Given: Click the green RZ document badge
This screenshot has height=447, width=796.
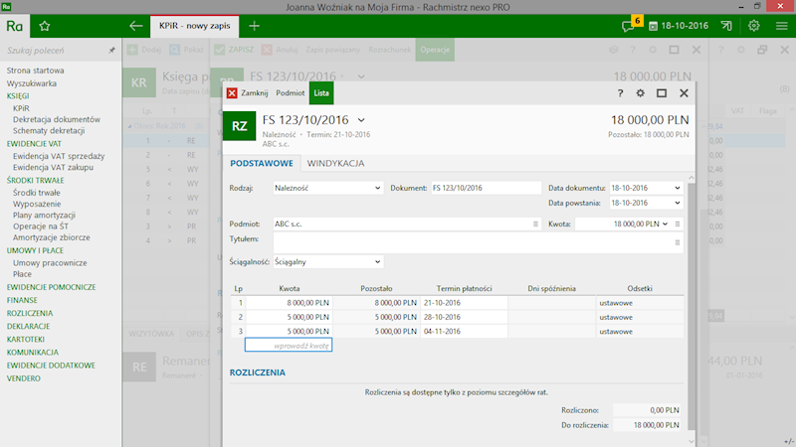Looking at the screenshot, I should pyautogui.click(x=239, y=126).
